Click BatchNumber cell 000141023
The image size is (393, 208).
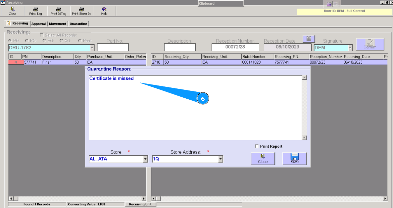257,62
